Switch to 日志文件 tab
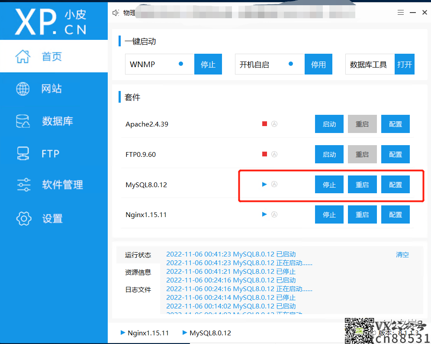The image size is (431, 344). click(x=138, y=289)
